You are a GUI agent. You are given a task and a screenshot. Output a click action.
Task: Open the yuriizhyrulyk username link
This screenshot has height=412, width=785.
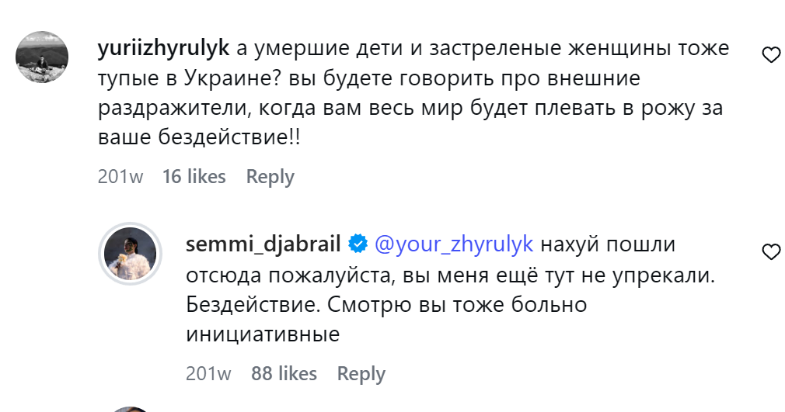click(163, 48)
